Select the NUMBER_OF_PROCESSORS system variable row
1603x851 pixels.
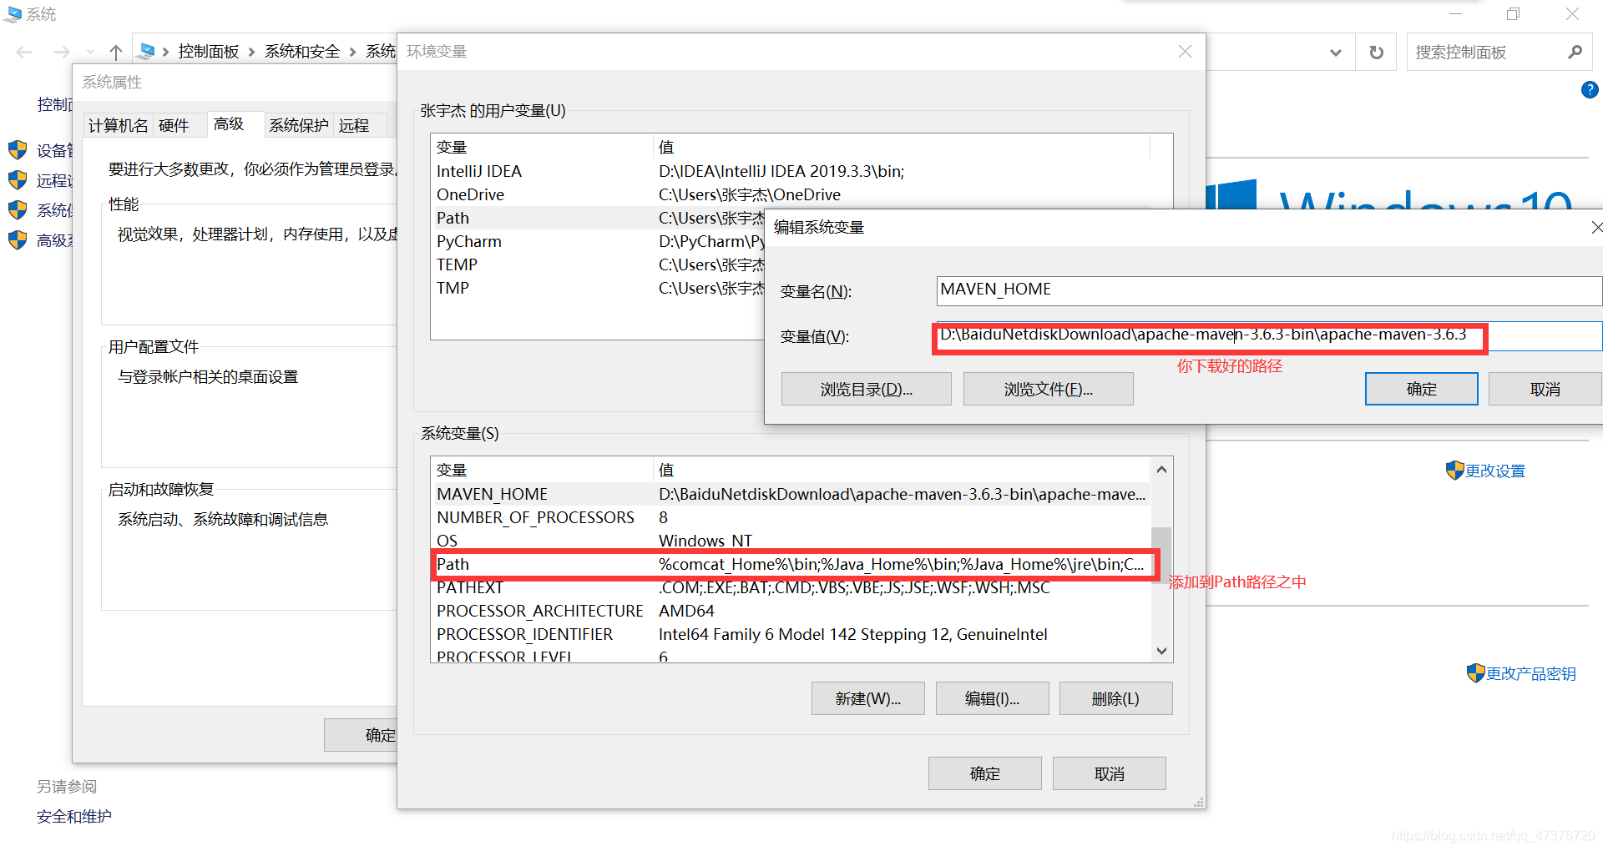791,517
